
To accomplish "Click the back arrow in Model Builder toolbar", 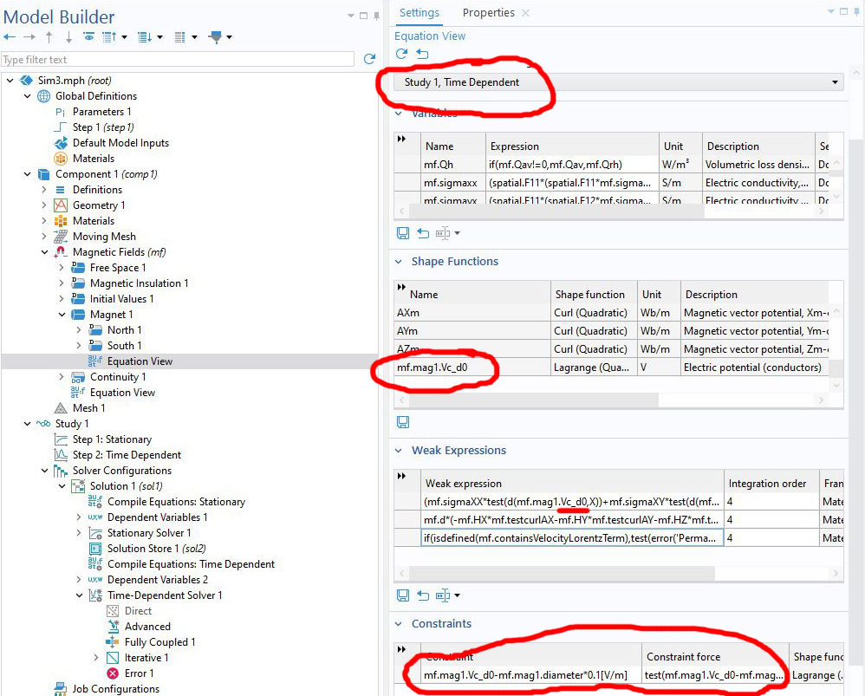I will 10,37.
